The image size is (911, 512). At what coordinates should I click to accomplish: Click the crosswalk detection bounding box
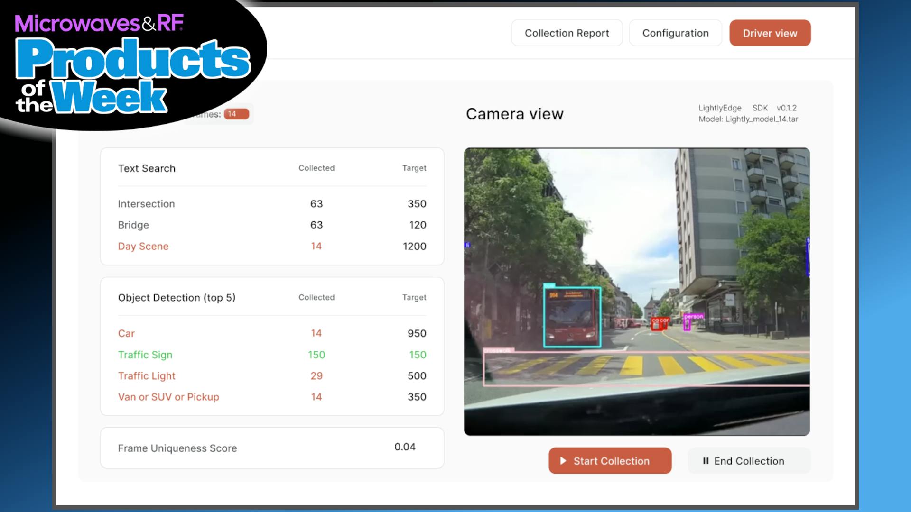[x=645, y=369]
